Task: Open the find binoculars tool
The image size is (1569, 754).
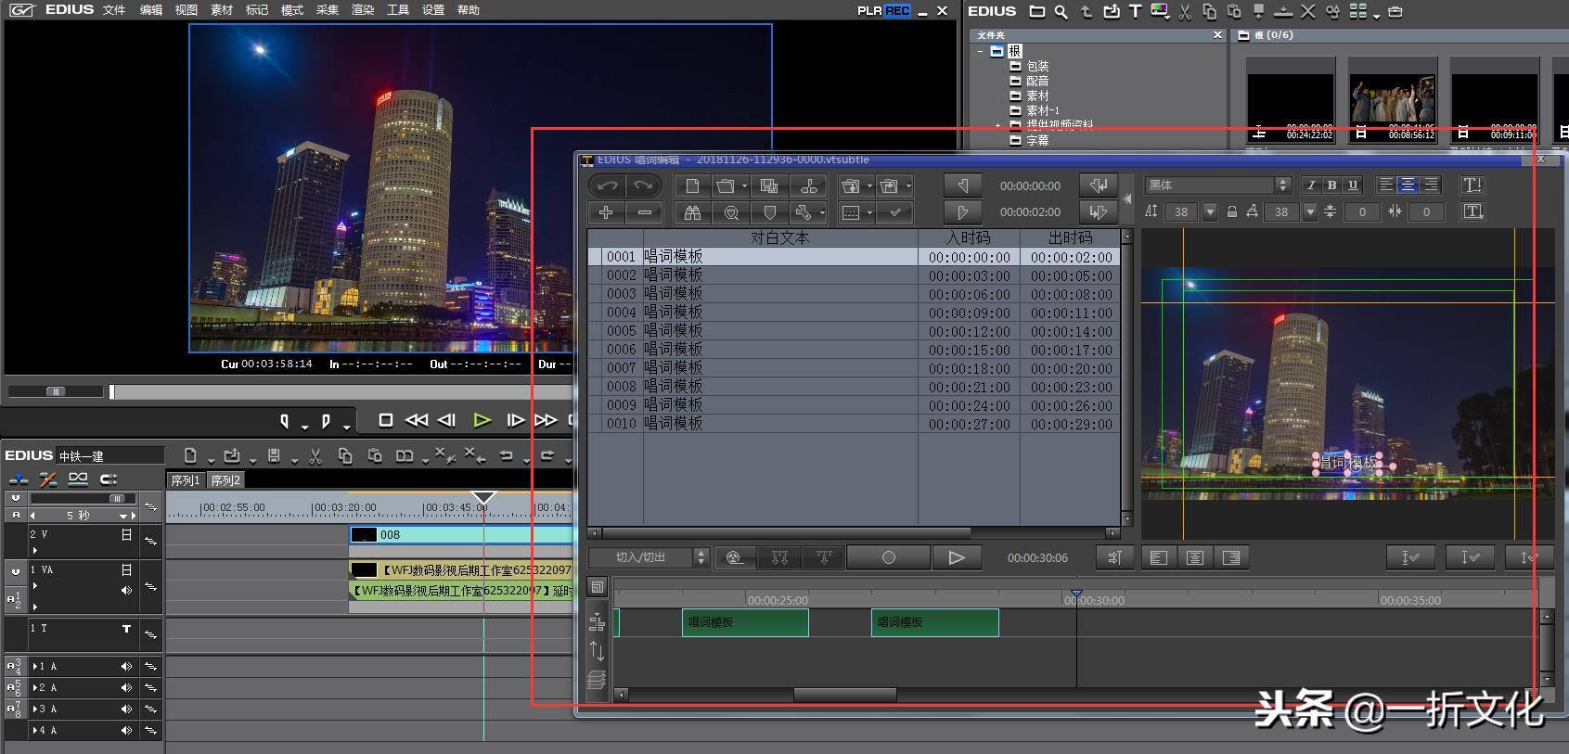Action: point(692,212)
